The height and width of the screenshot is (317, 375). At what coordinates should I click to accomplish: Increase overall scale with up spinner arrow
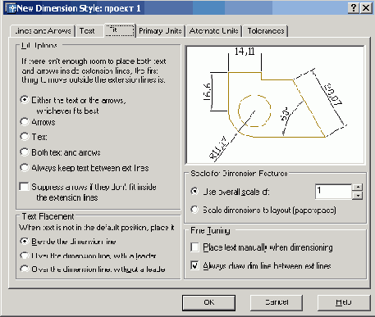358,188
